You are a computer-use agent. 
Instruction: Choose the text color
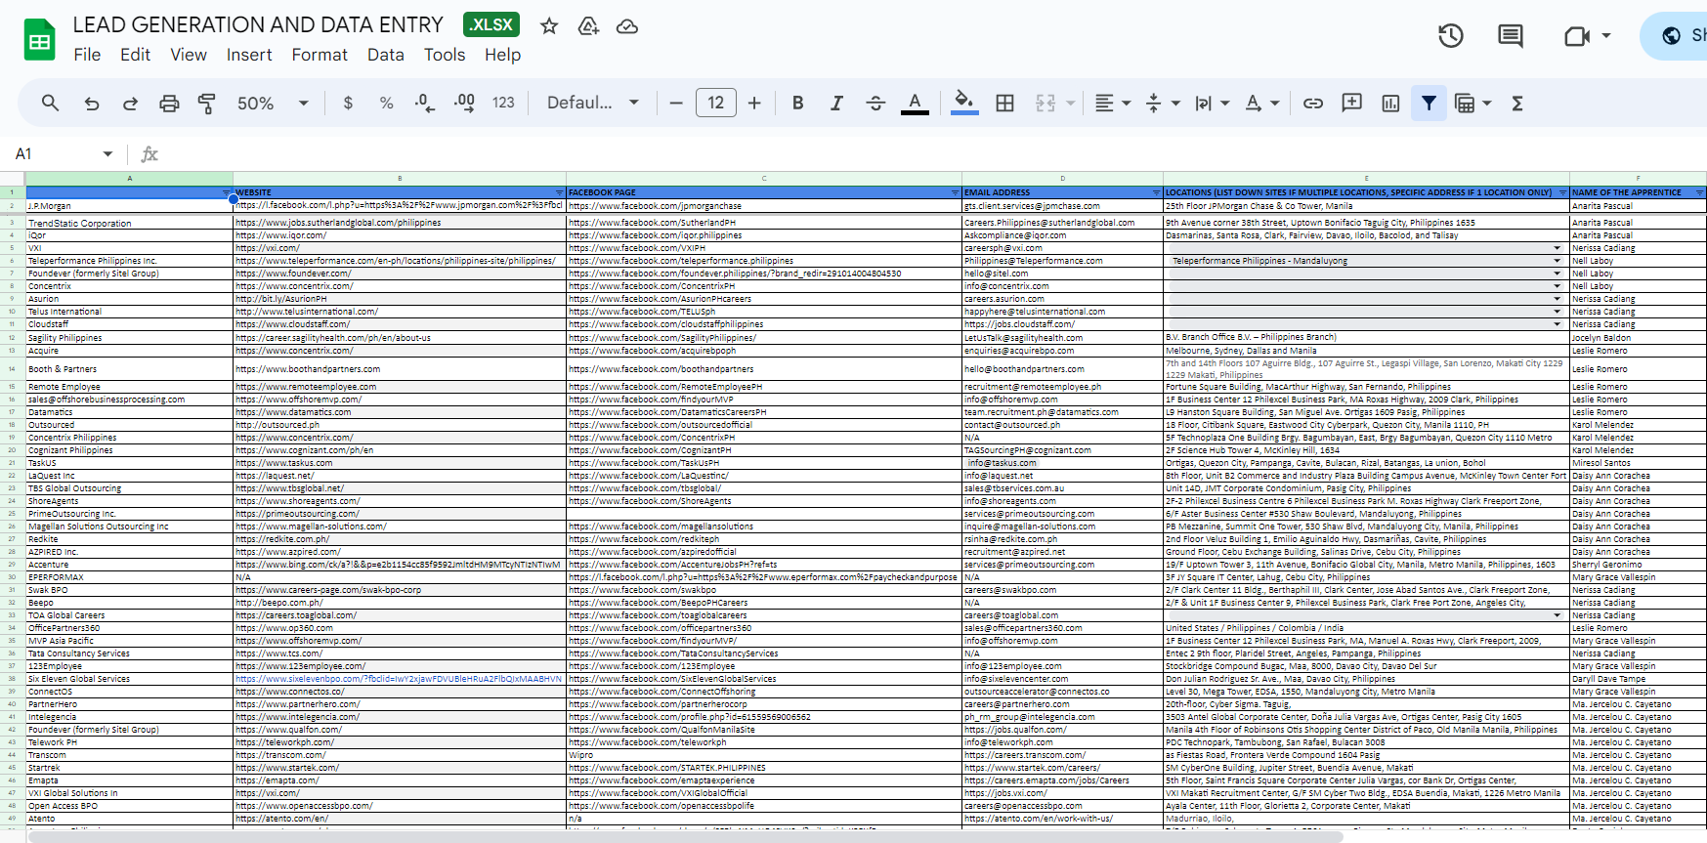point(915,103)
